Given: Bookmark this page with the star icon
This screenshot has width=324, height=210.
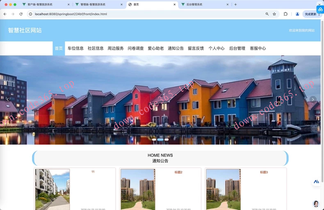Looking at the screenshot, I should click(x=274, y=14).
